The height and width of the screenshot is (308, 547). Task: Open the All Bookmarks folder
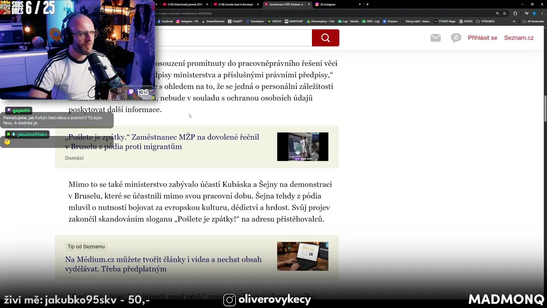[x=533, y=21]
